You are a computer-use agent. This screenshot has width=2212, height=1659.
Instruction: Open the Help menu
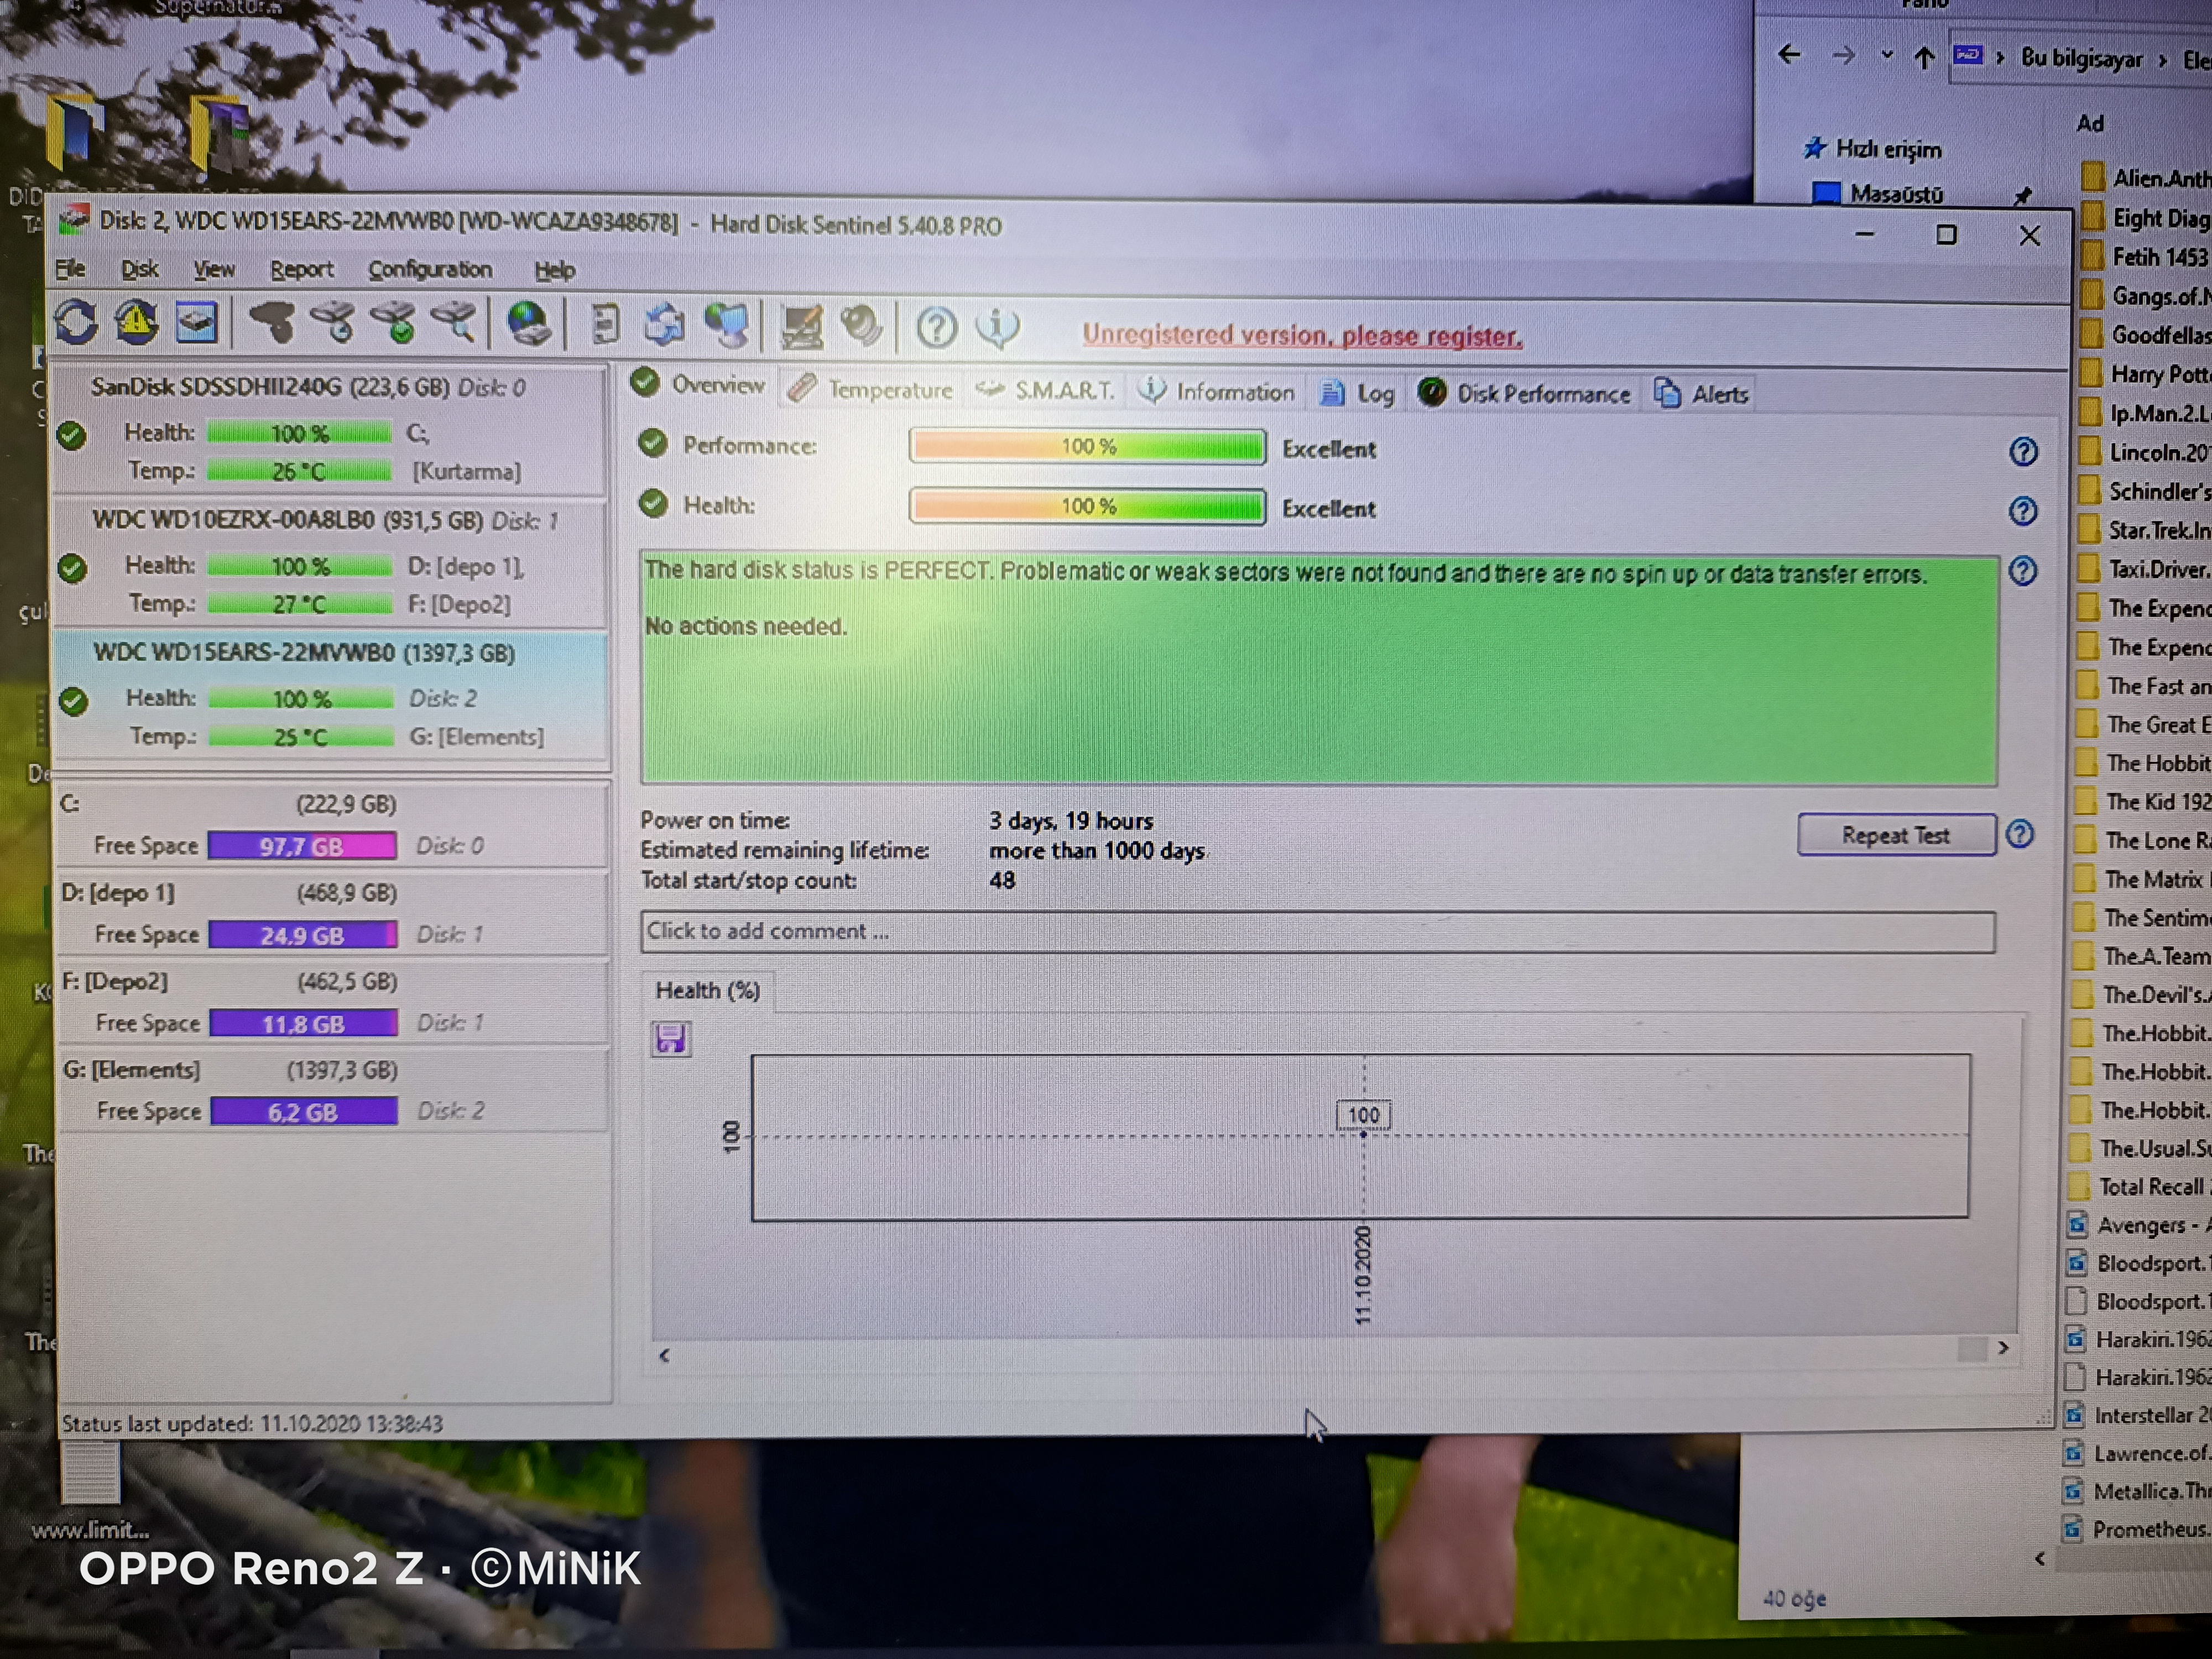(554, 271)
